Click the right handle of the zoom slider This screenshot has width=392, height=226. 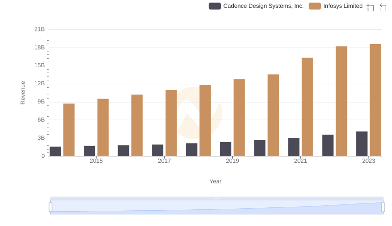point(383,207)
